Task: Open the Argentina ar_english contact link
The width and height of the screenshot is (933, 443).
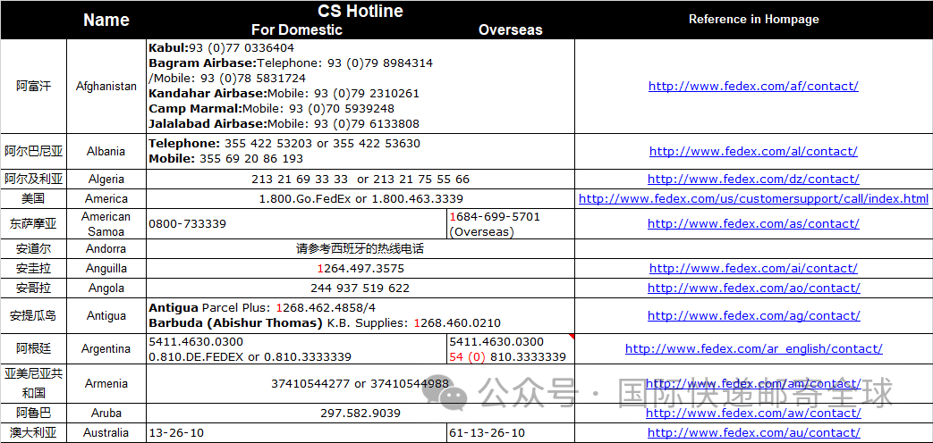Action: coord(753,348)
